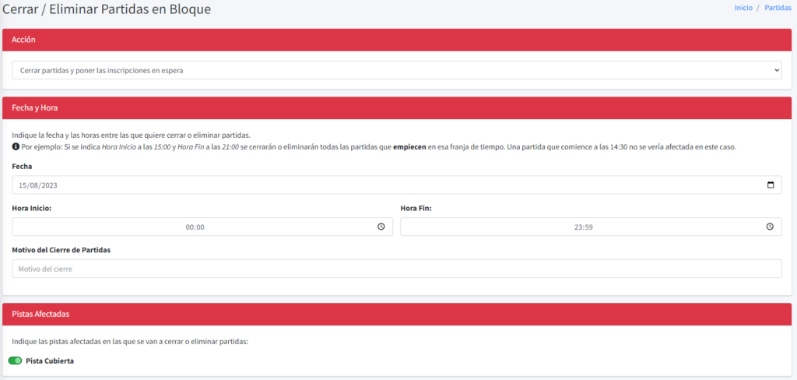Click the Hora Inicio time field 00:00
This screenshot has height=380, width=797.
tap(202, 227)
